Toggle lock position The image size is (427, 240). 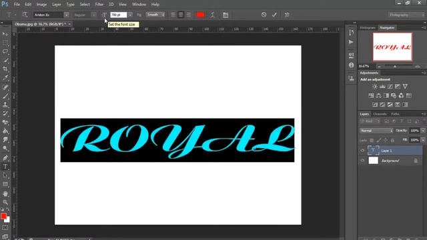pos(386,140)
